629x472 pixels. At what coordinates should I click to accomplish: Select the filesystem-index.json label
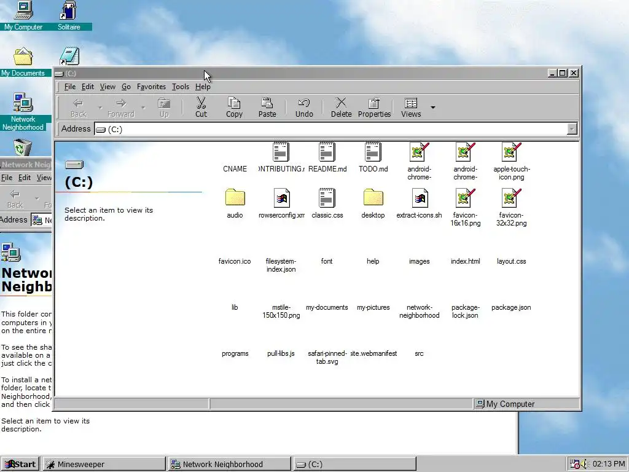coord(281,265)
